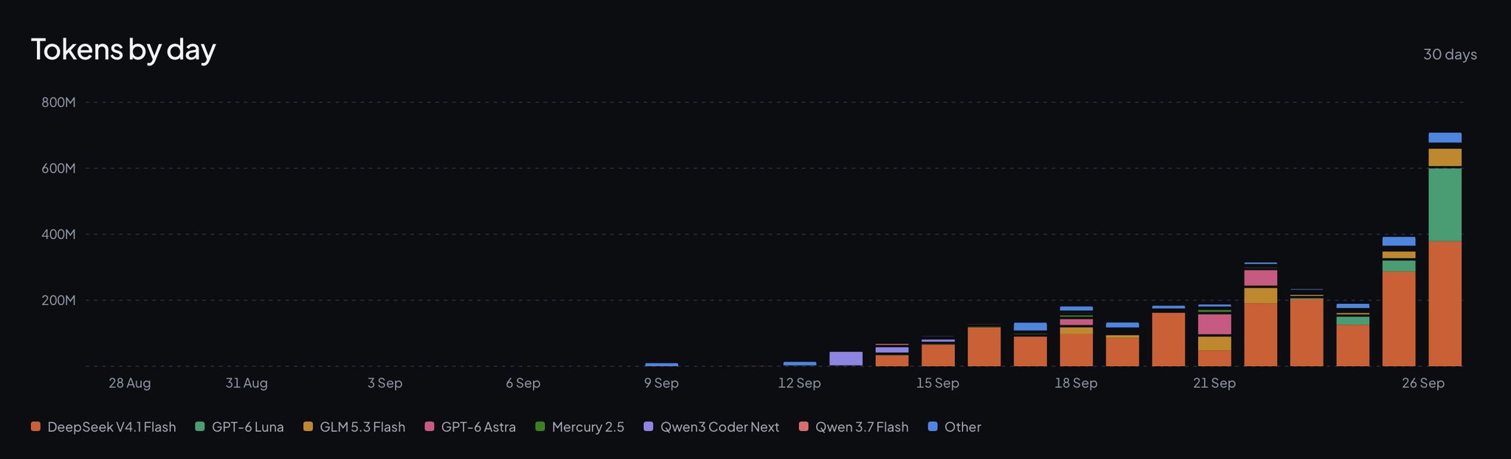The height and width of the screenshot is (459, 1511).
Task: Click the 18 Sep axis label
Action: [1076, 383]
